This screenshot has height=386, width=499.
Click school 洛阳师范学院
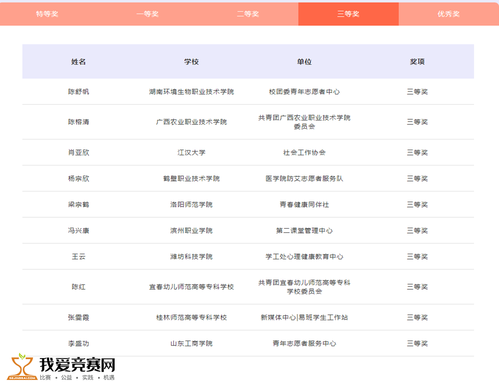191,205
